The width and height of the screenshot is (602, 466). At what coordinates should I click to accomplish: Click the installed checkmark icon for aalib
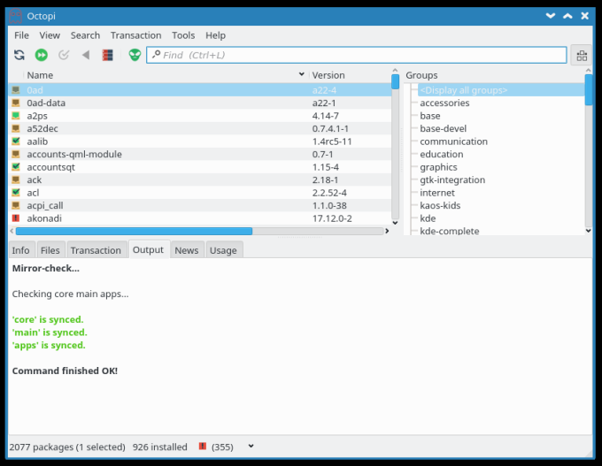point(16,141)
